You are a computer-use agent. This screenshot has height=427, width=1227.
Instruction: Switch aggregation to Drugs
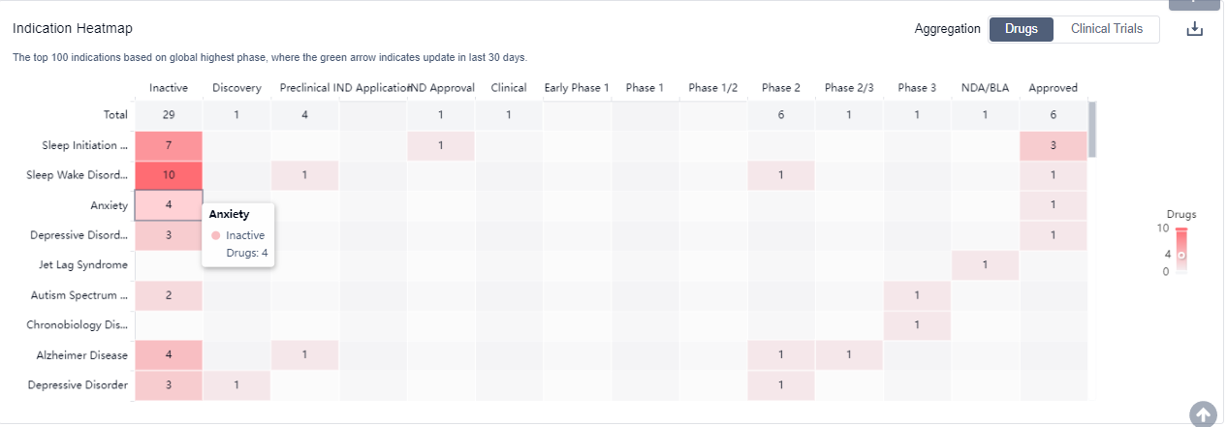pos(1021,29)
